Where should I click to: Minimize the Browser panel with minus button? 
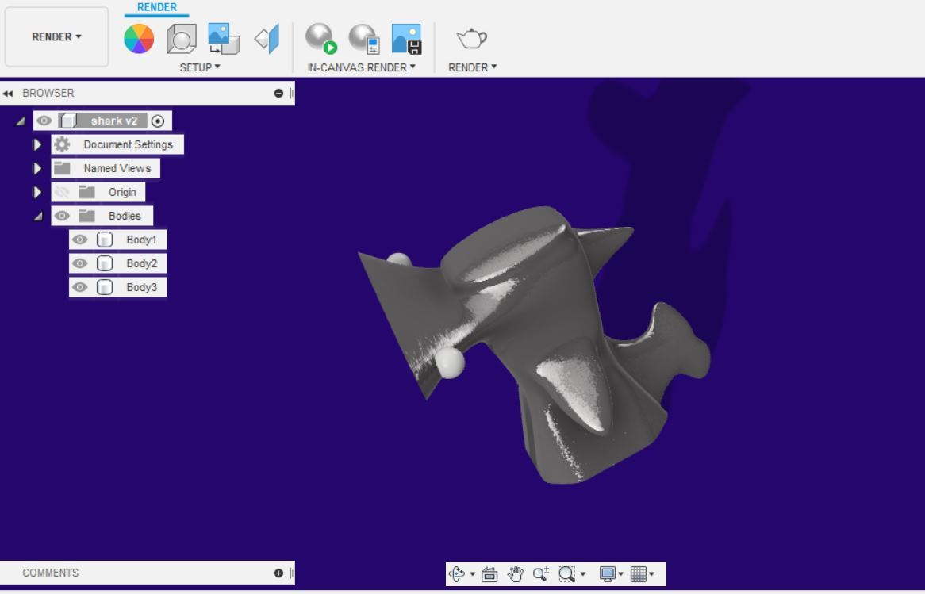pyautogui.click(x=278, y=94)
